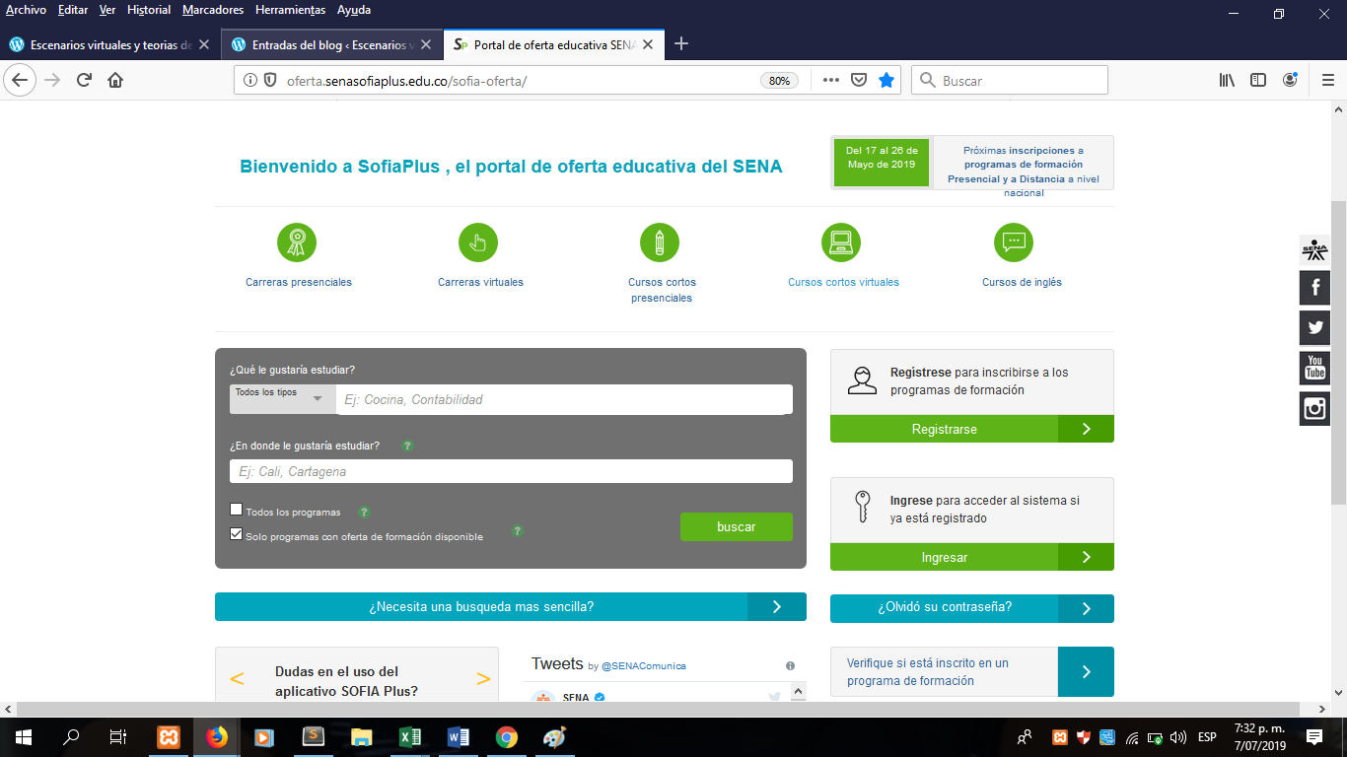Select the Cursos cortos presenciales pencil icon

pos(660,242)
